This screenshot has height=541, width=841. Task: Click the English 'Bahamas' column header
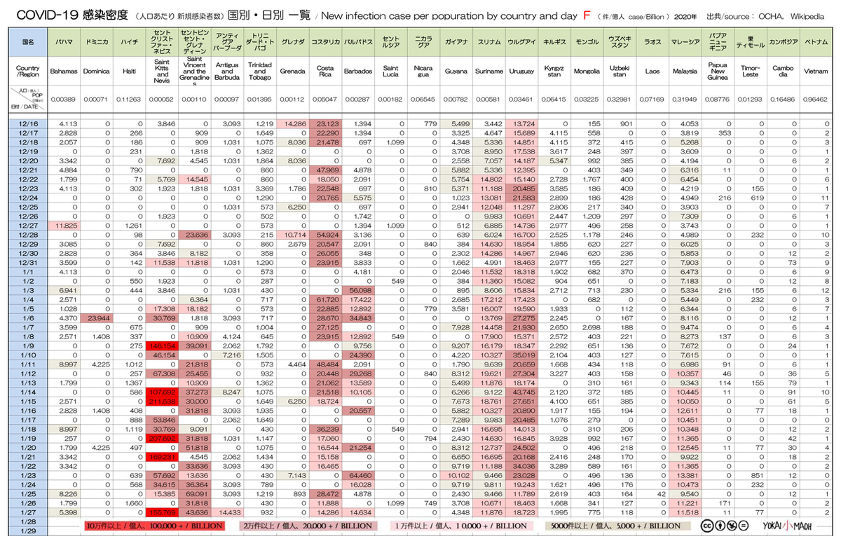64,71
